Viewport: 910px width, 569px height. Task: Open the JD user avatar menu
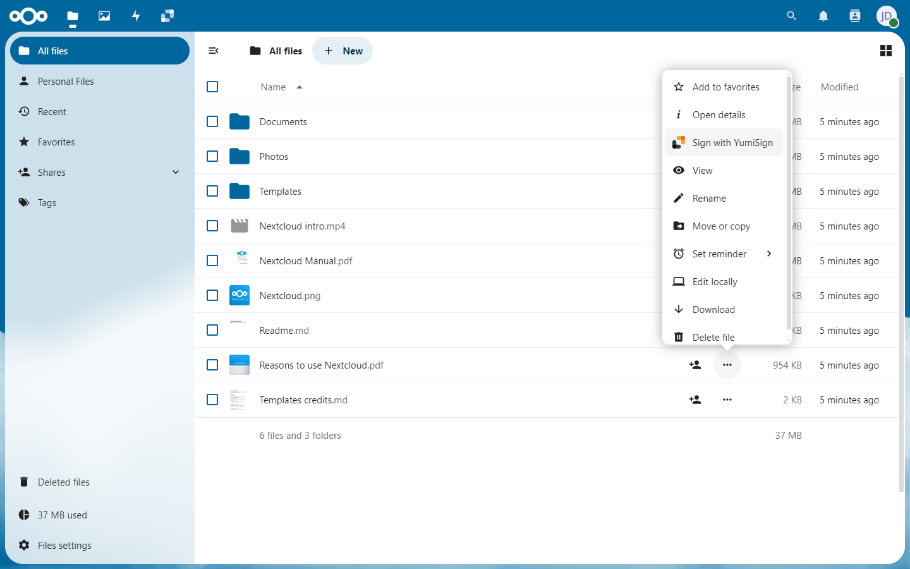(887, 16)
